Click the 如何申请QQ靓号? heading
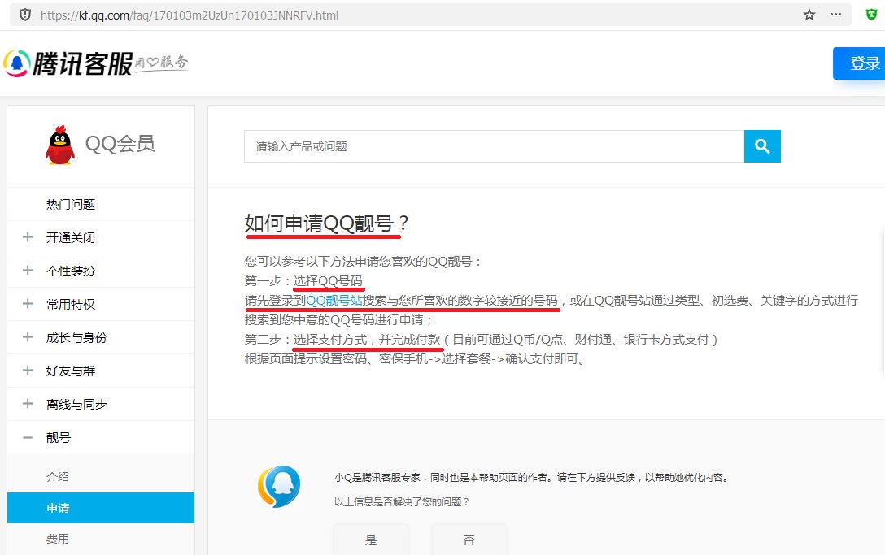 coord(326,223)
